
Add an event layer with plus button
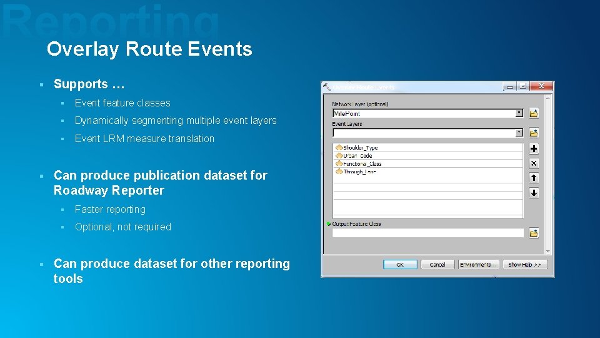(534, 149)
